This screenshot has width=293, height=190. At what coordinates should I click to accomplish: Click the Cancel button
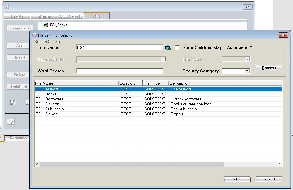coord(269,179)
